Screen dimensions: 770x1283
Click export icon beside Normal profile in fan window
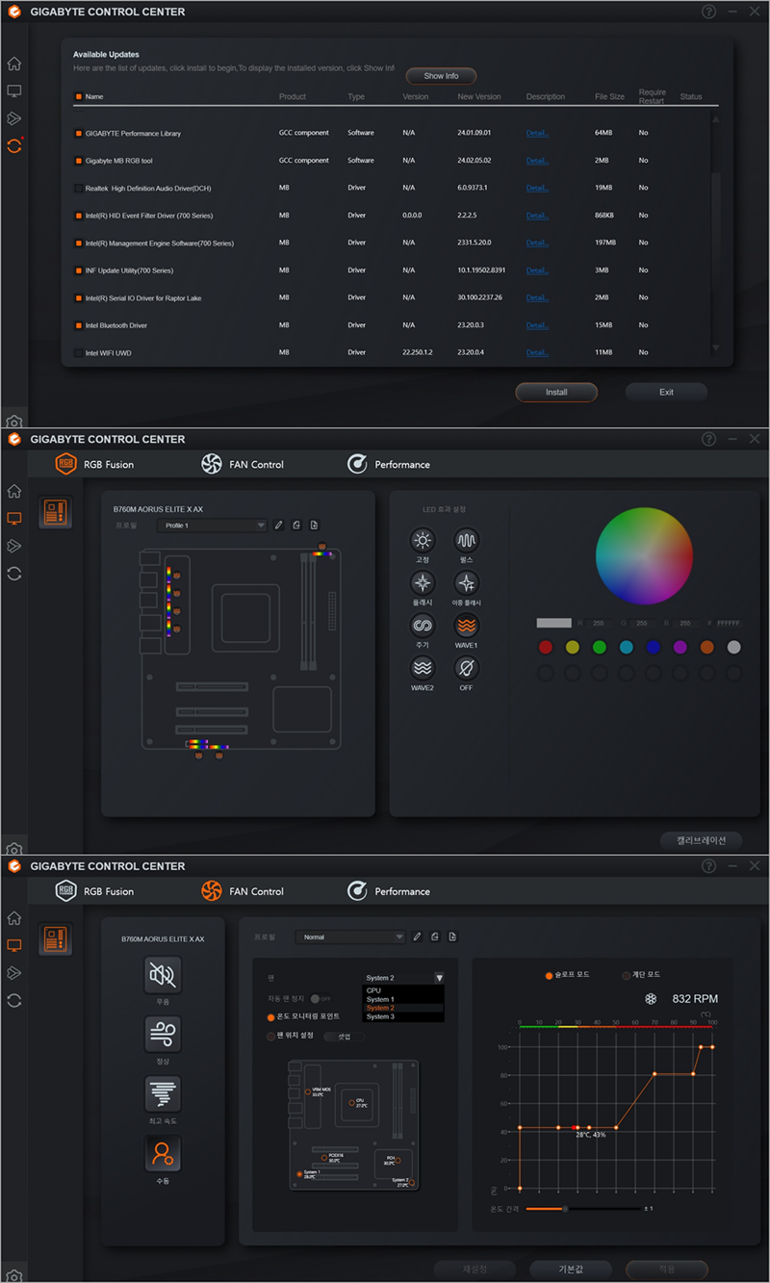[x=452, y=937]
